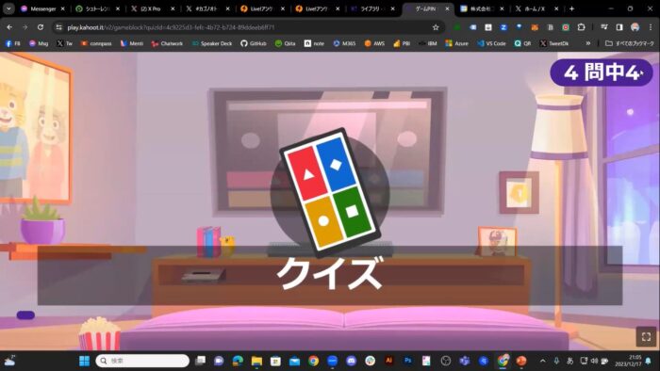Bookmark this page with the star icon
The image size is (660, 371).
[x=436, y=27]
